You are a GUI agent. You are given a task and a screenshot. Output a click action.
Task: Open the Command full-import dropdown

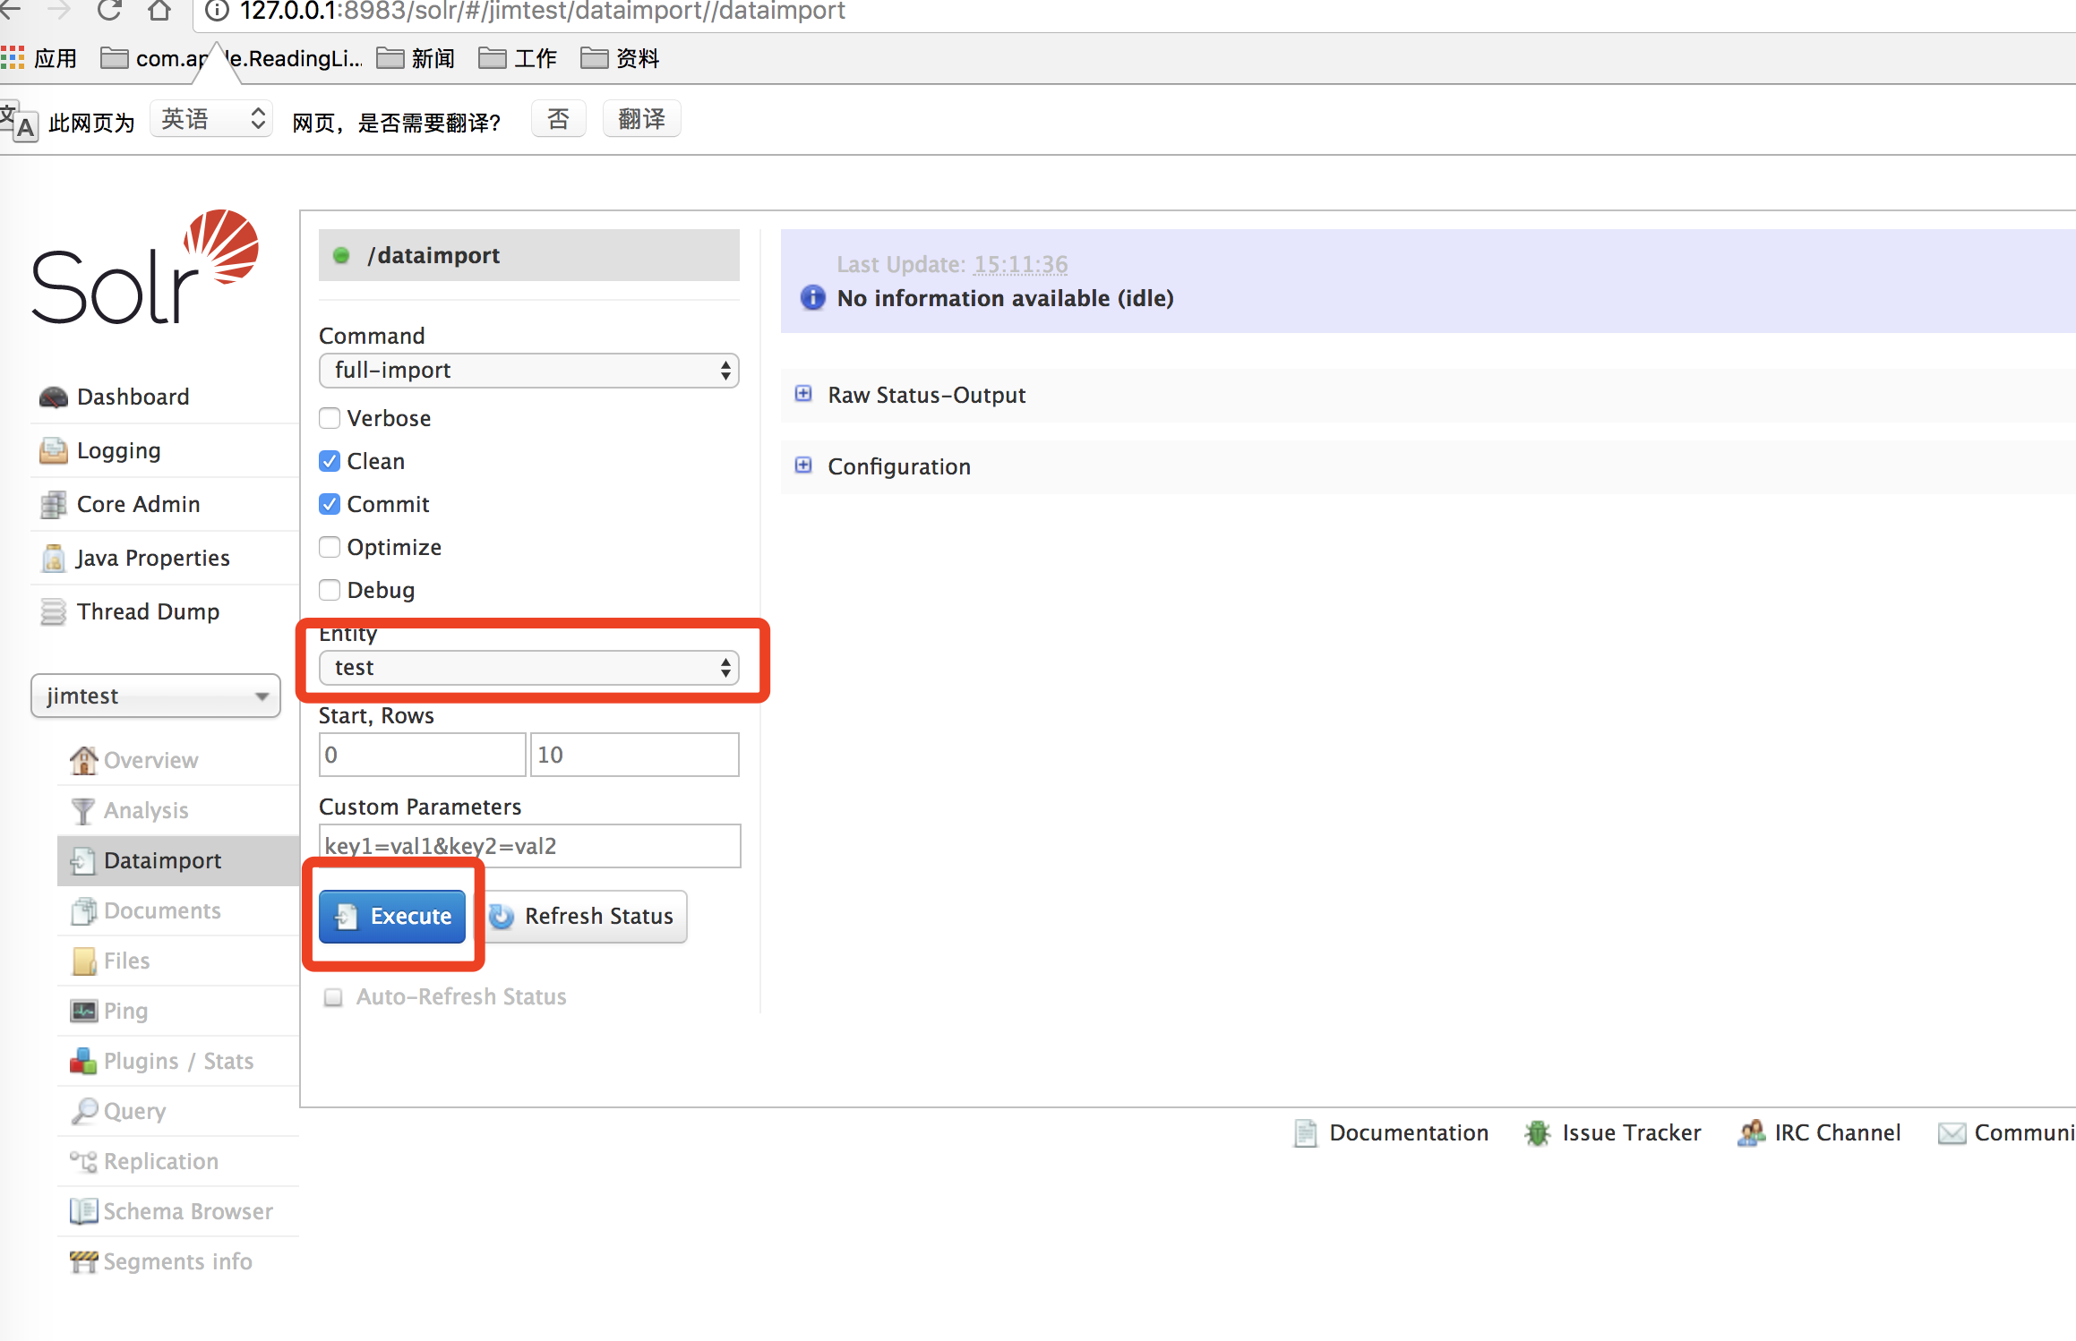[528, 371]
